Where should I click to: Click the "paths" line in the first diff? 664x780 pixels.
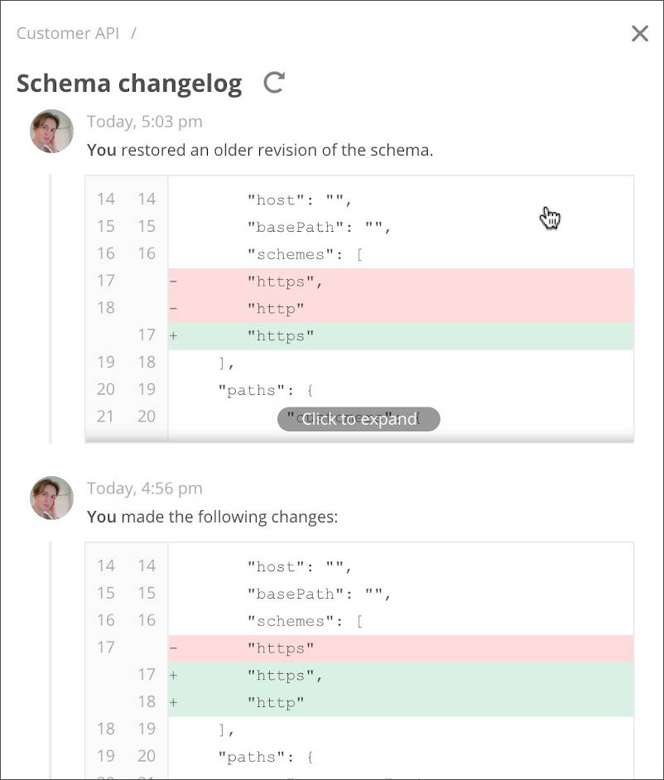(x=401, y=391)
